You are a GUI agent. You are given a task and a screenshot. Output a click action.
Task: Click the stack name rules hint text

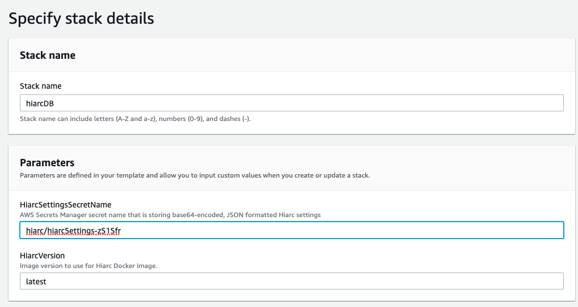[x=135, y=119]
